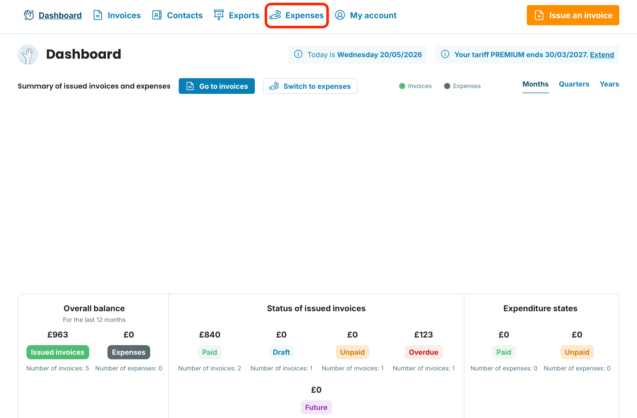Viewport: 637px width, 418px height.
Task: Click the Paid badge under Status of issued invoices
Action: (210, 352)
